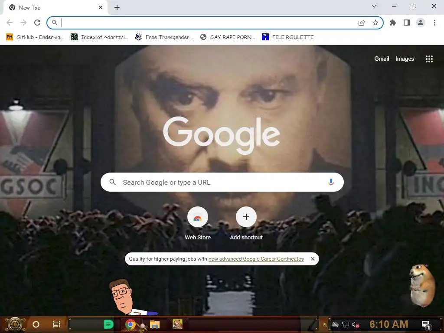Open the Web Store shortcut
444x333 pixels.
(198, 224)
